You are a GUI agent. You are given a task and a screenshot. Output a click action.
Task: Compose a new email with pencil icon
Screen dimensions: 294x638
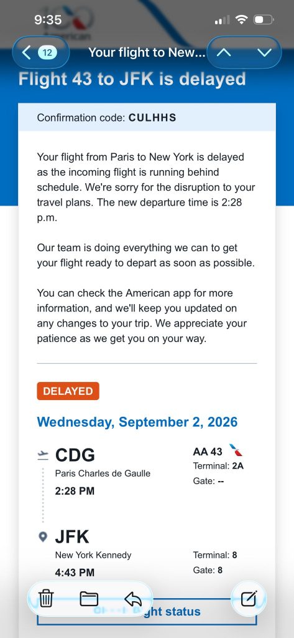tap(249, 599)
